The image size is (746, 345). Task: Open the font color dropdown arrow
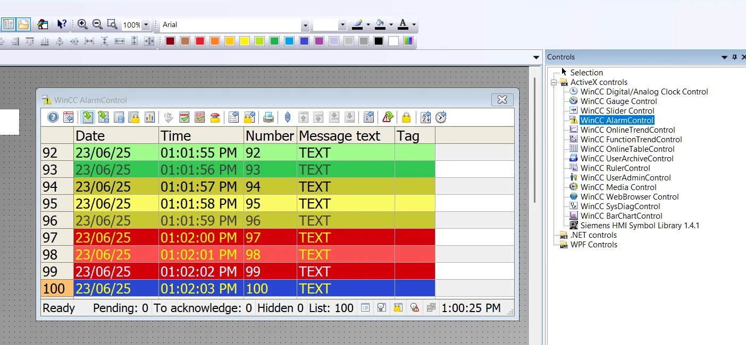point(414,25)
